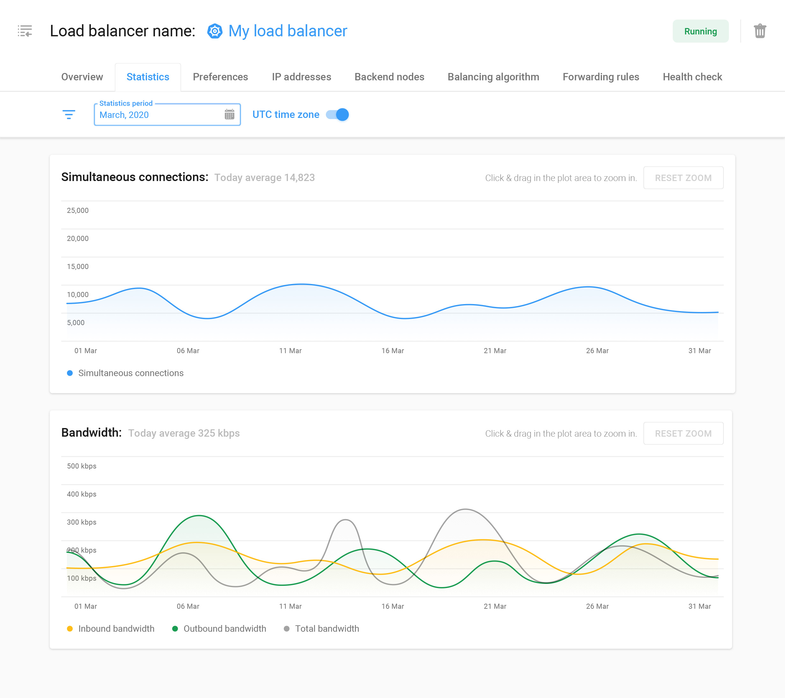Reset zoom on Simultaneous connections chart

(x=683, y=178)
